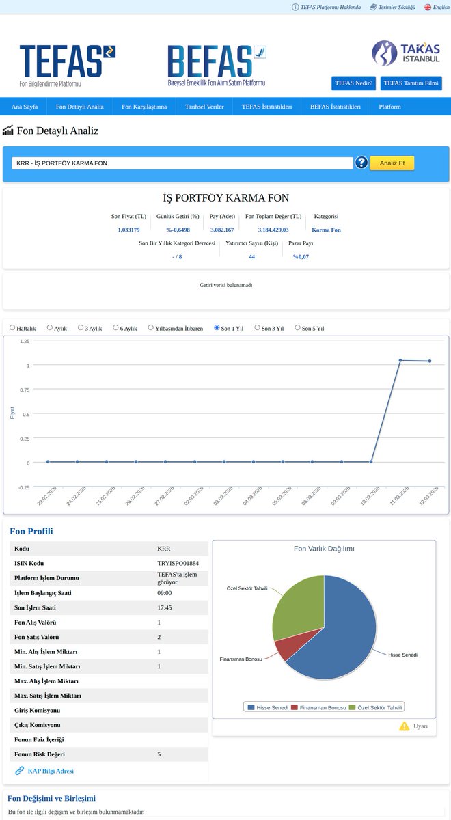Click the Uyarı warning label

click(420, 726)
